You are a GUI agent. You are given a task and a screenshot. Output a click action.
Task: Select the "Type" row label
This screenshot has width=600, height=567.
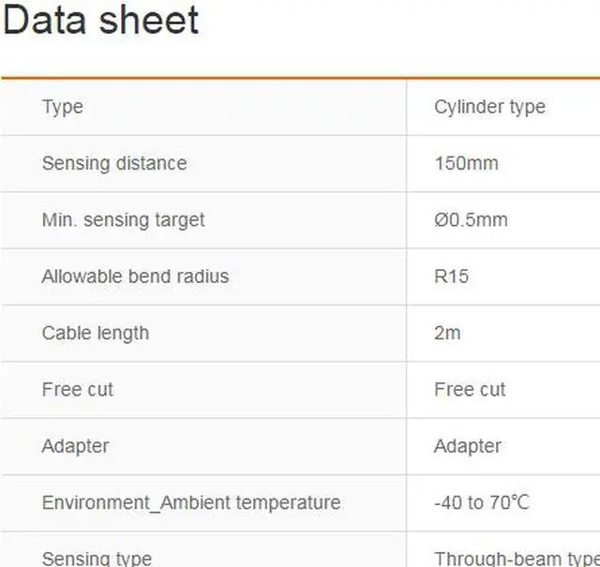tap(62, 107)
